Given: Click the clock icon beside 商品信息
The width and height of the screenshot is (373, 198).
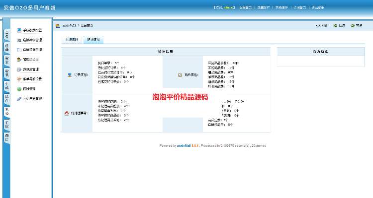Looking at the screenshot, I should [180, 75].
